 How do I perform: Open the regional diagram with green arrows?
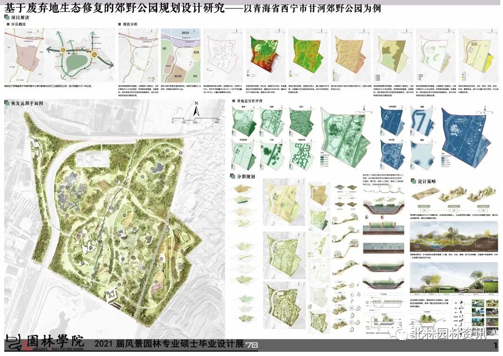pyautogui.click(x=80, y=55)
